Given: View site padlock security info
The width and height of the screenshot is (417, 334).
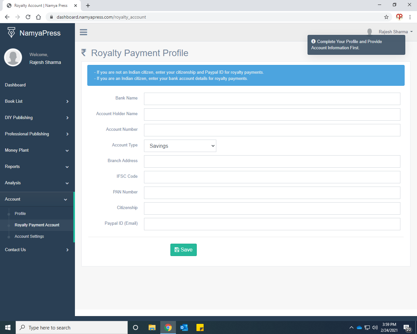Looking at the screenshot, I should tap(51, 17).
